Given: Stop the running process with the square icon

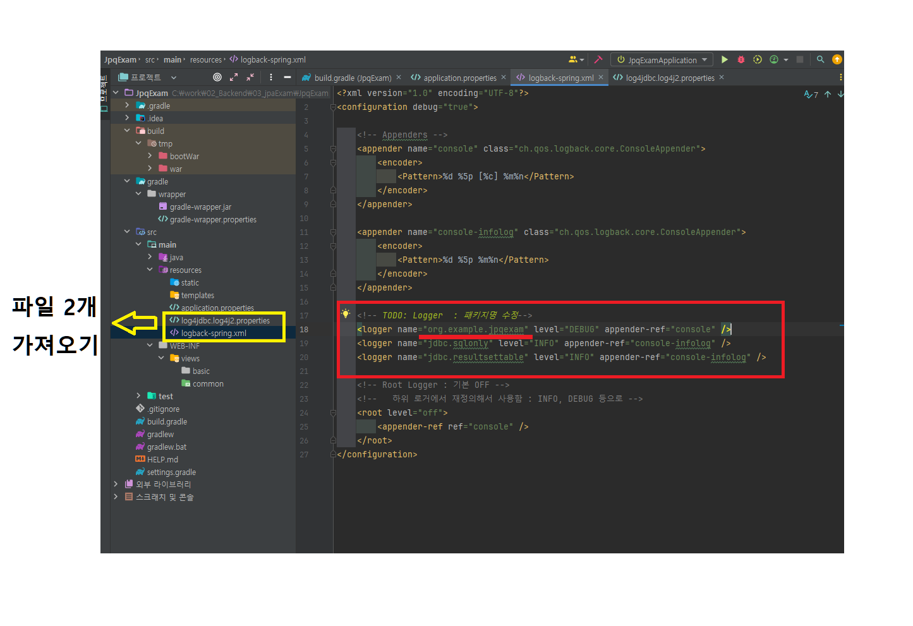Looking at the screenshot, I should (800, 59).
